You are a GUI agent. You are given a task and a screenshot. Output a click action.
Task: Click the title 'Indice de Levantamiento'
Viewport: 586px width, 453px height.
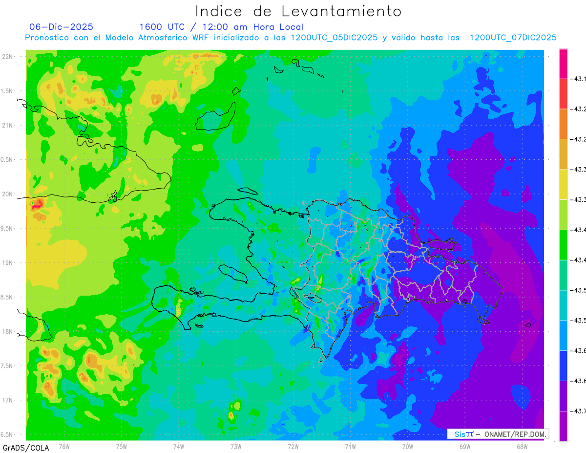coord(298,11)
